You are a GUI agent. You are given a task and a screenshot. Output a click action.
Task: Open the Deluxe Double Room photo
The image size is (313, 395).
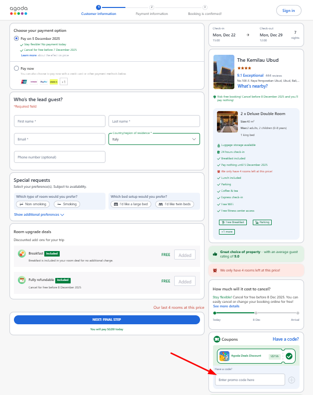[x=227, y=122]
